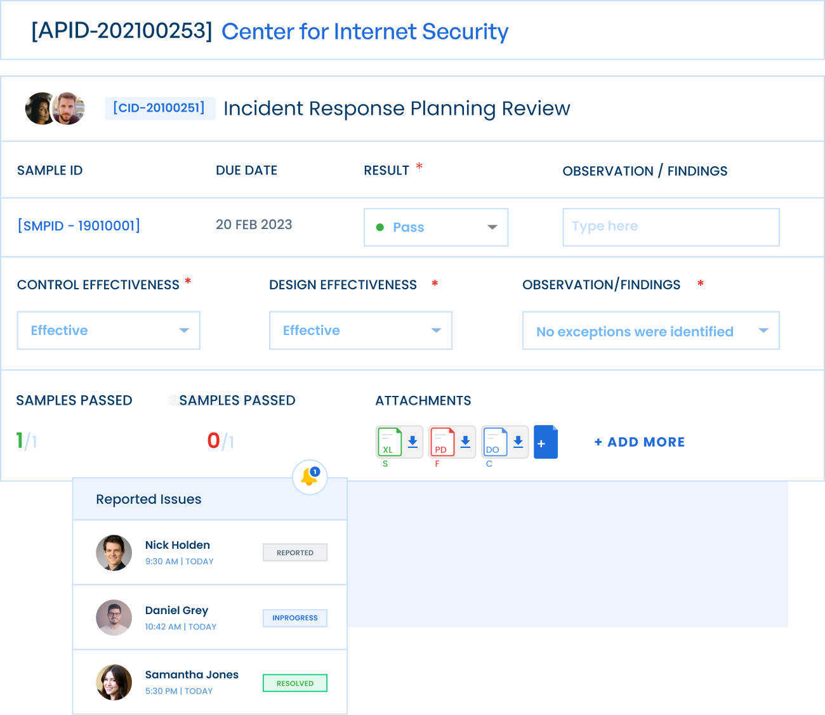The width and height of the screenshot is (825, 715).
Task: Open the Center for Internet Security link
Action: pyautogui.click(x=365, y=32)
